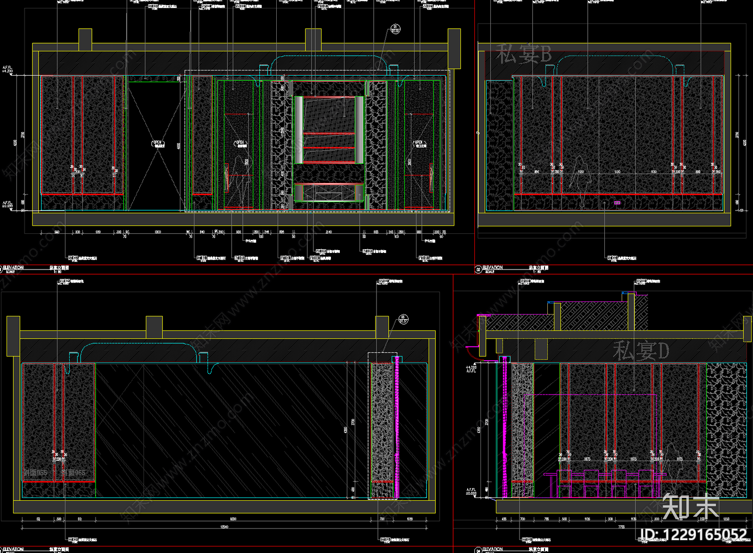Select the 12540 overall dimension text
753x553 pixels.
tap(224, 527)
